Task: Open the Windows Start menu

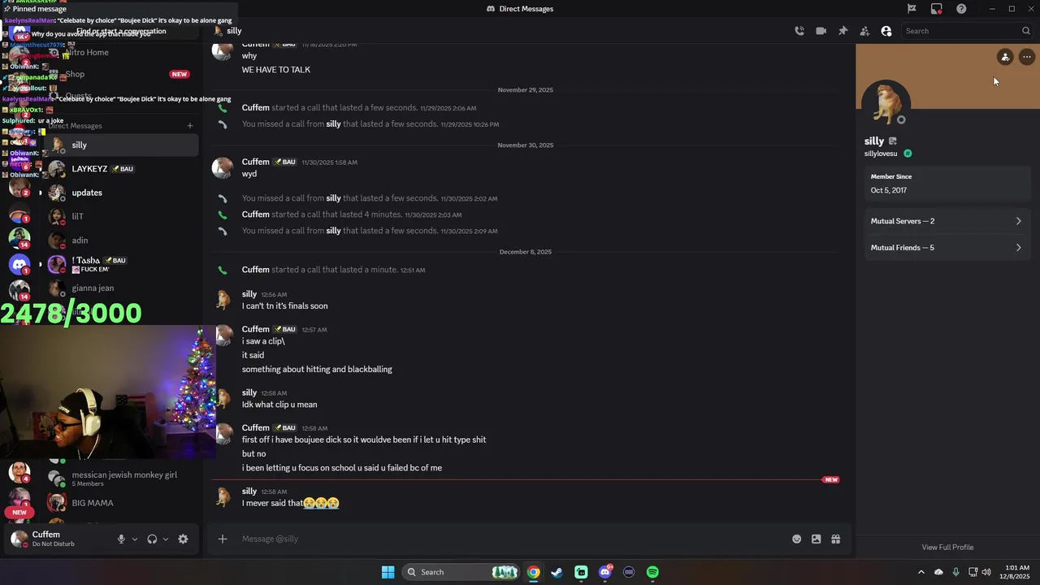Action: click(x=388, y=572)
